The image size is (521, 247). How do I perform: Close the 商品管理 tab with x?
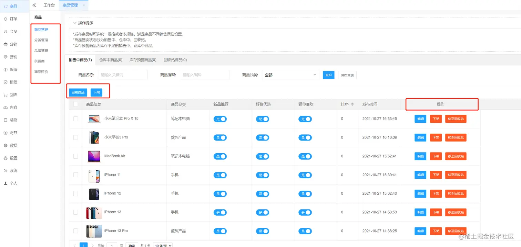(84, 5)
